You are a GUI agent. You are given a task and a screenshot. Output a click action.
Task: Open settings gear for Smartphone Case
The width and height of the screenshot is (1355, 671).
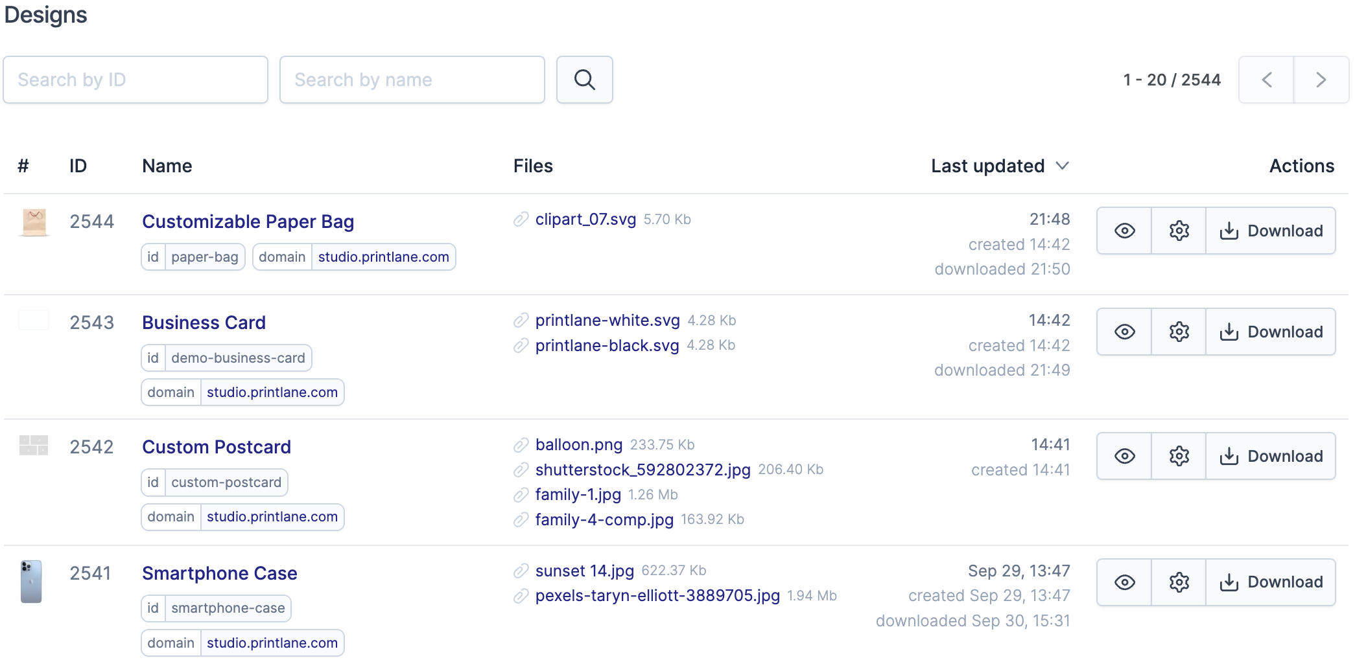pyautogui.click(x=1179, y=582)
